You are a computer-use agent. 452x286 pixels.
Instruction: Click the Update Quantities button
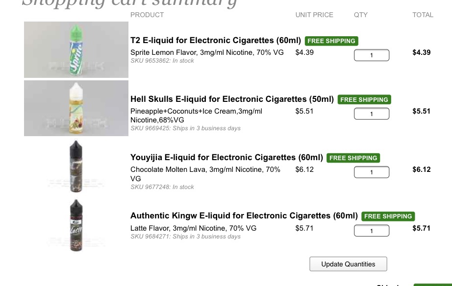tap(348, 264)
